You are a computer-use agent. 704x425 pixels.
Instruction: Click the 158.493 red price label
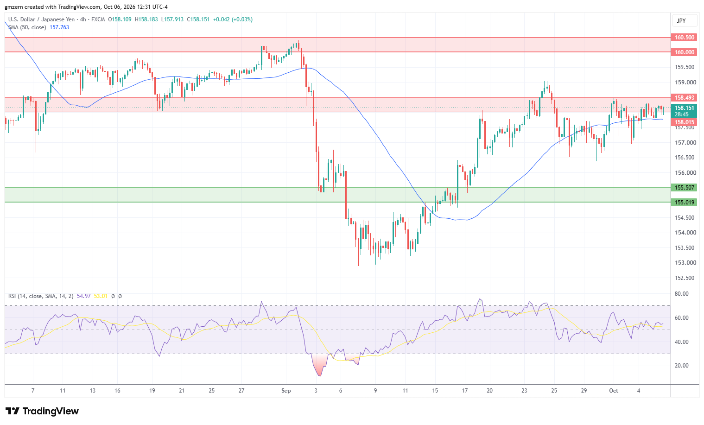(684, 98)
